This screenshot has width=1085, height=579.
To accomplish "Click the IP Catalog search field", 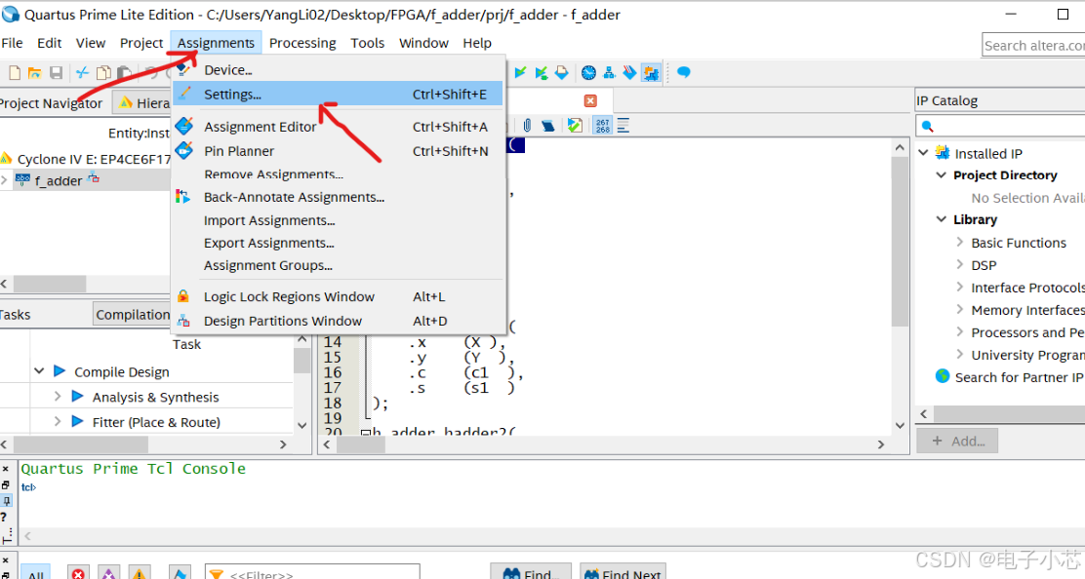I will [1000, 126].
